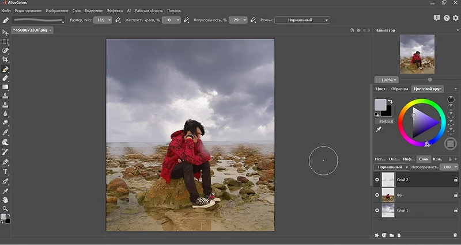Hide the Фон layer
The height and width of the screenshot is (245, 461).
coord(377,195)
